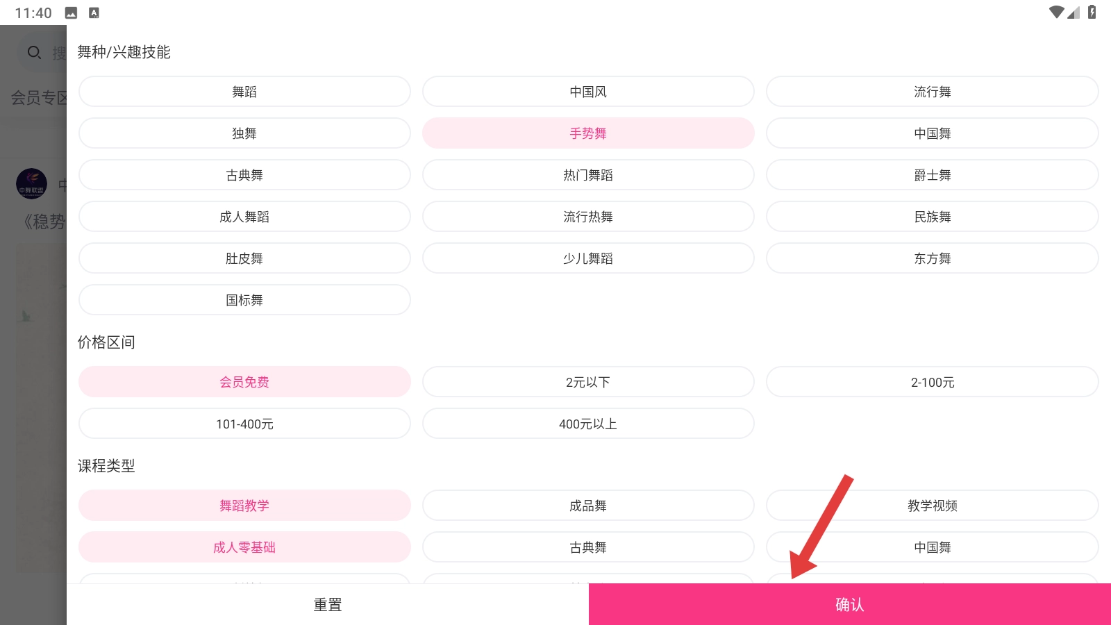1111x625 pixels.
Task: Tap the battery status icon
Action: [1092, 12]
